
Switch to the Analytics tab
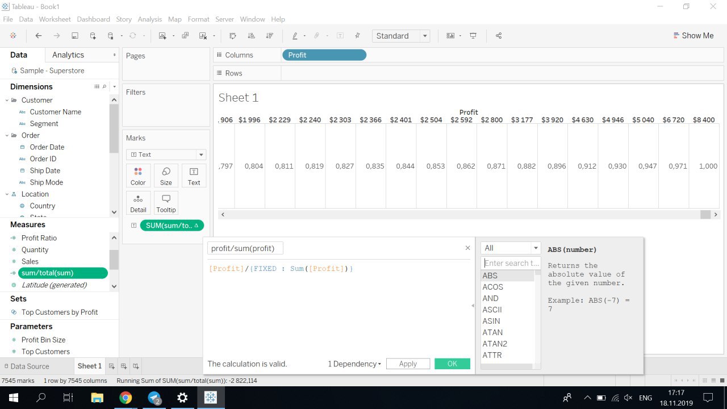(x=68, y=55)
